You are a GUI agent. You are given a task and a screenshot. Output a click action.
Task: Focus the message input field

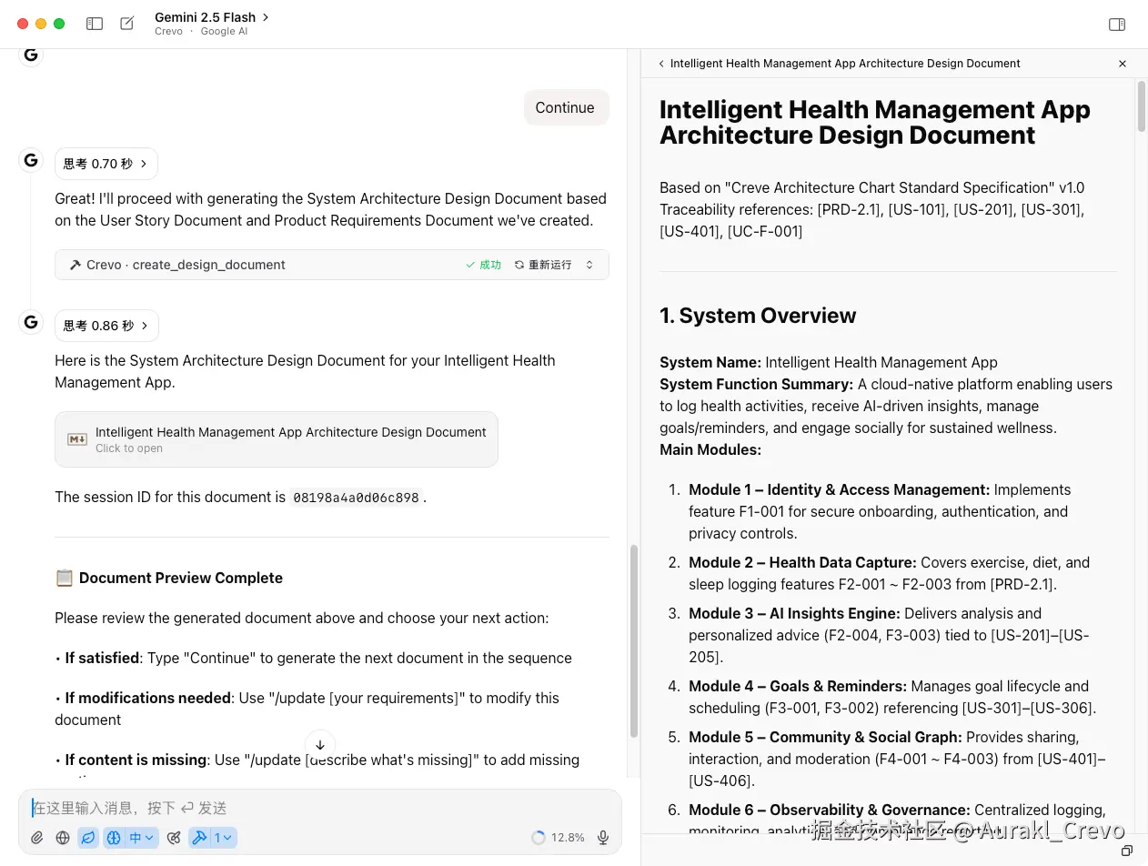(320, 808)
